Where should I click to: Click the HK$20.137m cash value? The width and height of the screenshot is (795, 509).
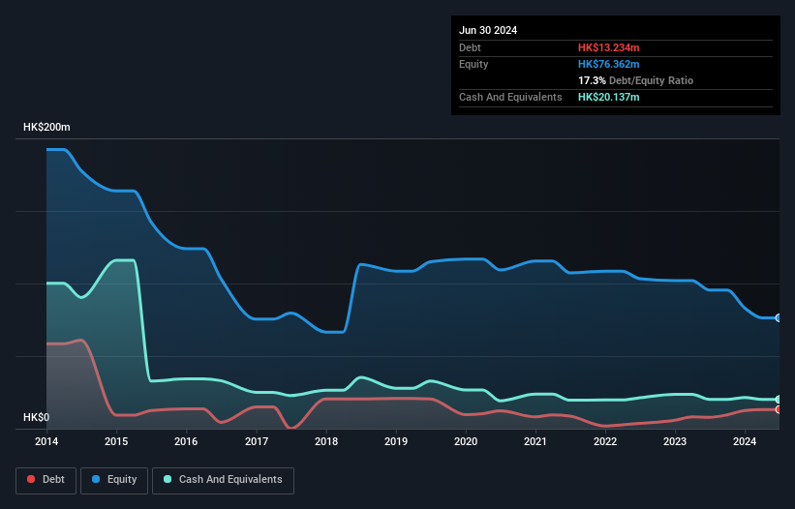click(609, 97)
